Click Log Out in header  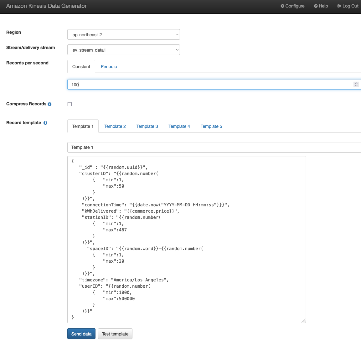(x=348, y=6)
